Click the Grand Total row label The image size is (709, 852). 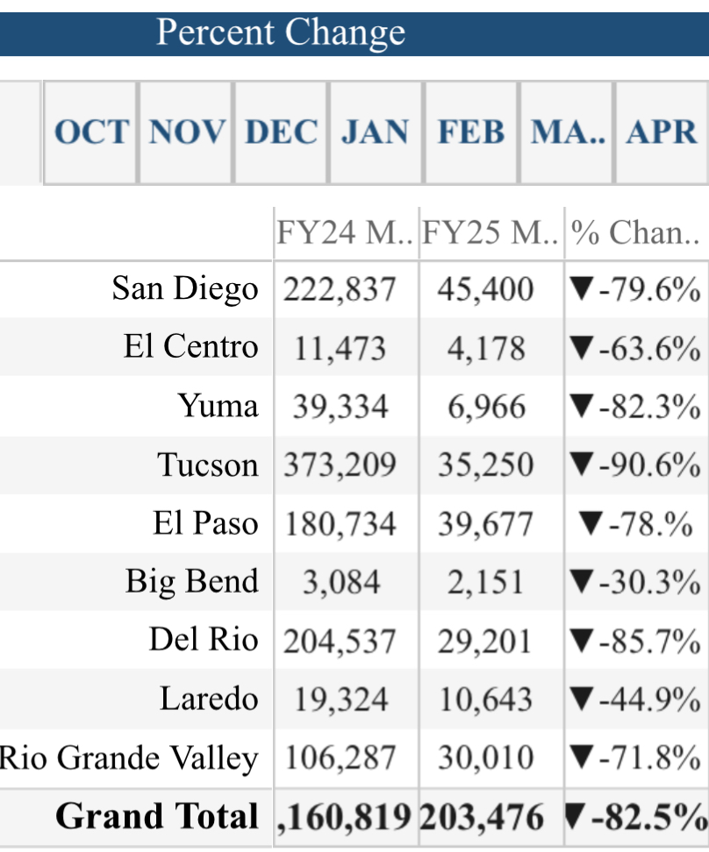pos(157,817)
